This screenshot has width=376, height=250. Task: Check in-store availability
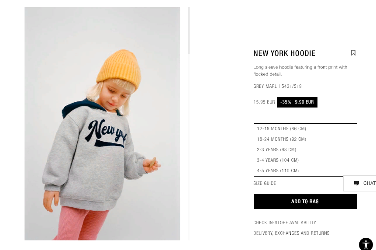pyautogui.click(x=285, y=222)
